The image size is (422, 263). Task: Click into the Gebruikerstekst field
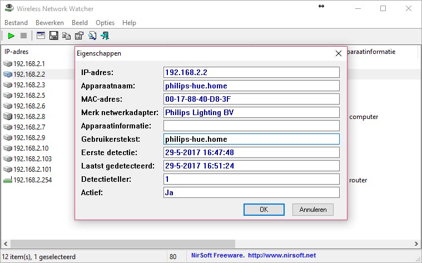pyautogui.click(x=251, y=139)
